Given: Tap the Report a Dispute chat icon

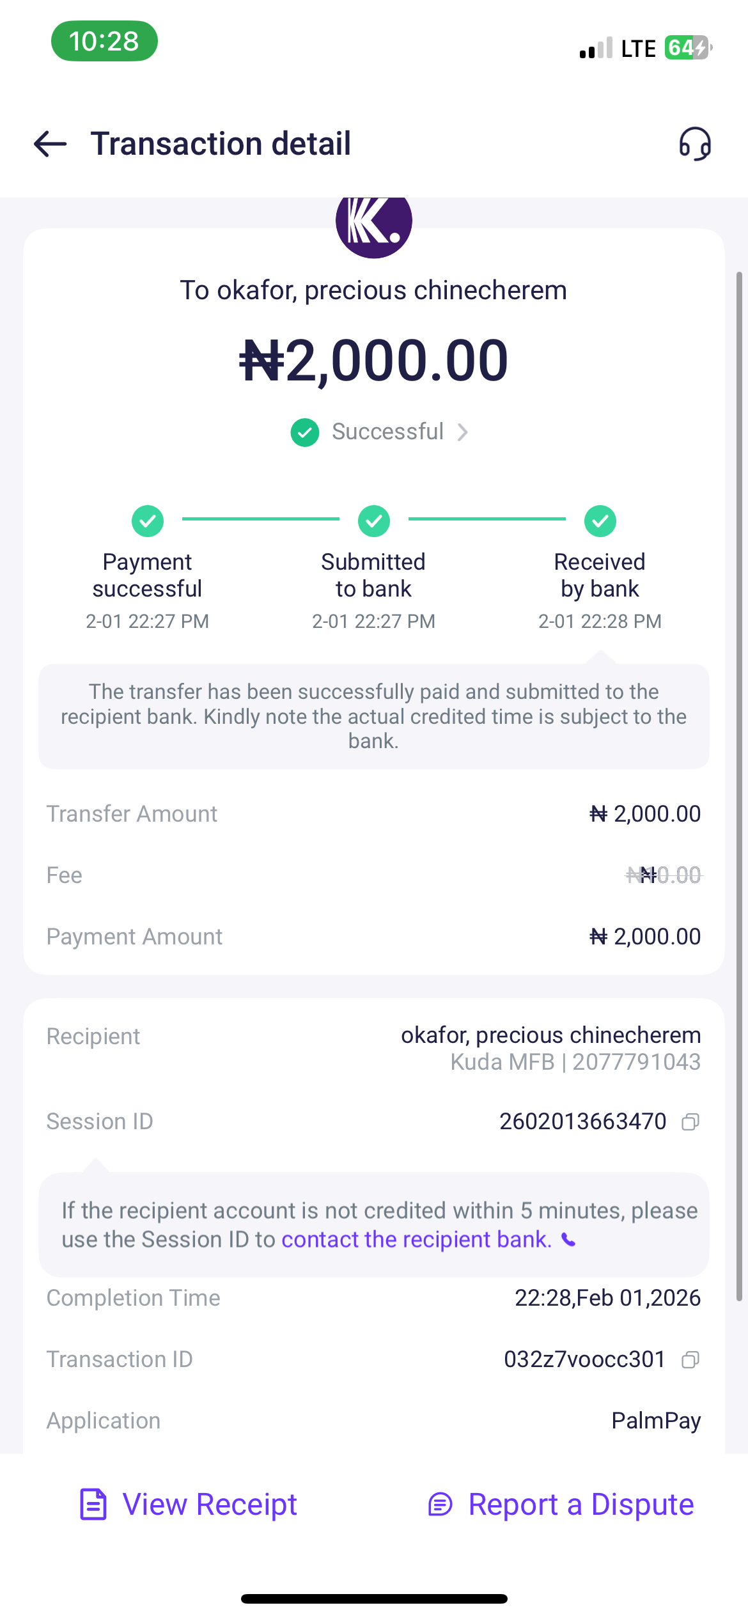Looking at the screenshot, I should point(440,1504).
